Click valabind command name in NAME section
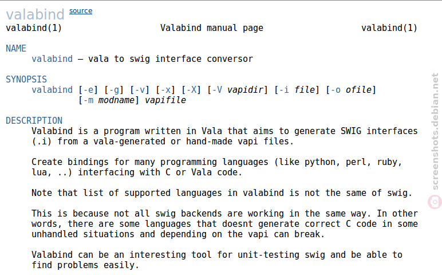The width and height of the screenshot is (442, 275). pos(52,58)
